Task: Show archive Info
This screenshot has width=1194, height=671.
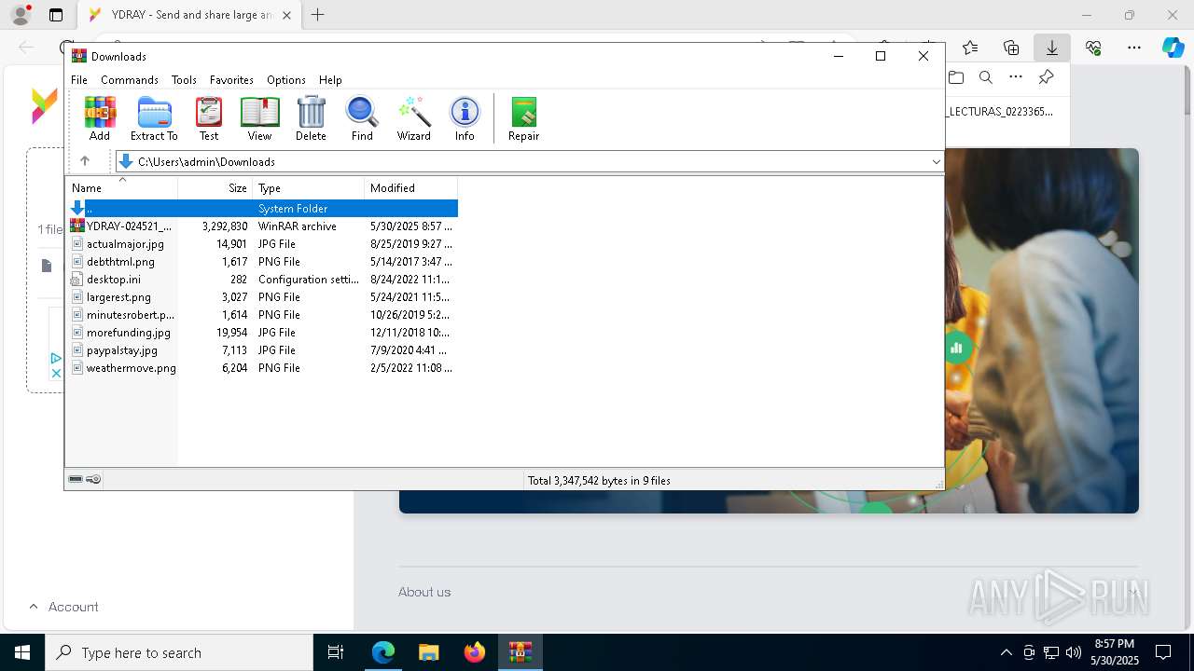Action: [x=465, y=118]
